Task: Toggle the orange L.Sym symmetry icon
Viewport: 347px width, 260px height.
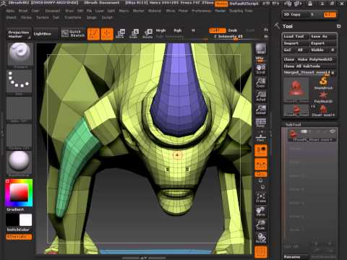Action: [x=261, y=164]
